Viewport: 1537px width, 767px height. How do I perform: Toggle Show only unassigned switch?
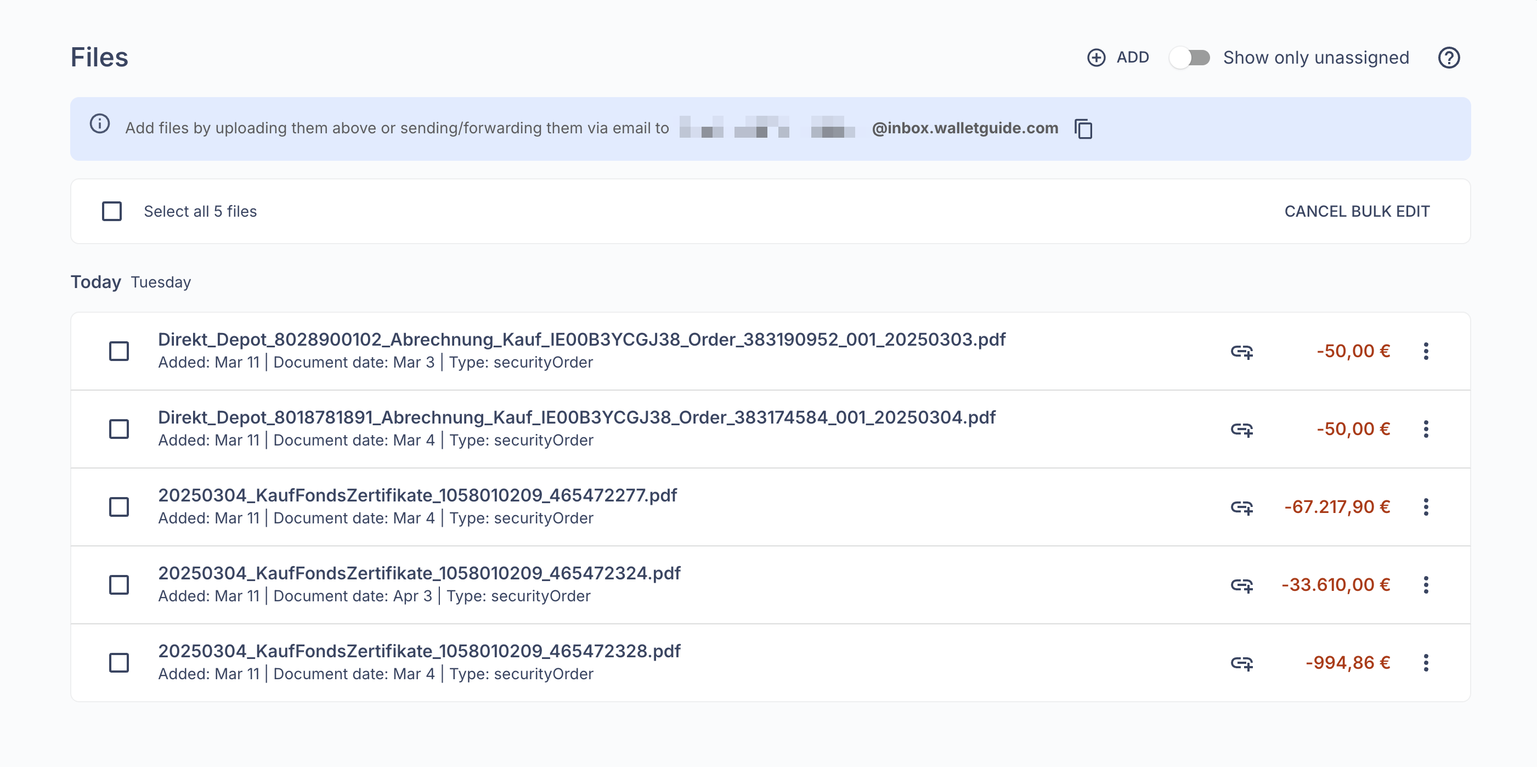pyautogui.click(x=1189, y=58)
